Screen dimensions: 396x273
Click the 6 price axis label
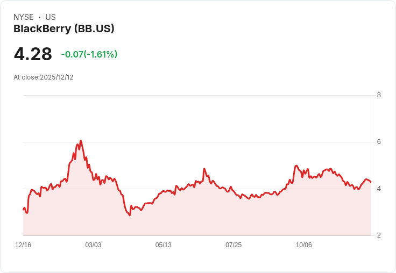pos(379,142)
